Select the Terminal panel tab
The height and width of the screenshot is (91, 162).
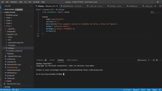(61, 60)
